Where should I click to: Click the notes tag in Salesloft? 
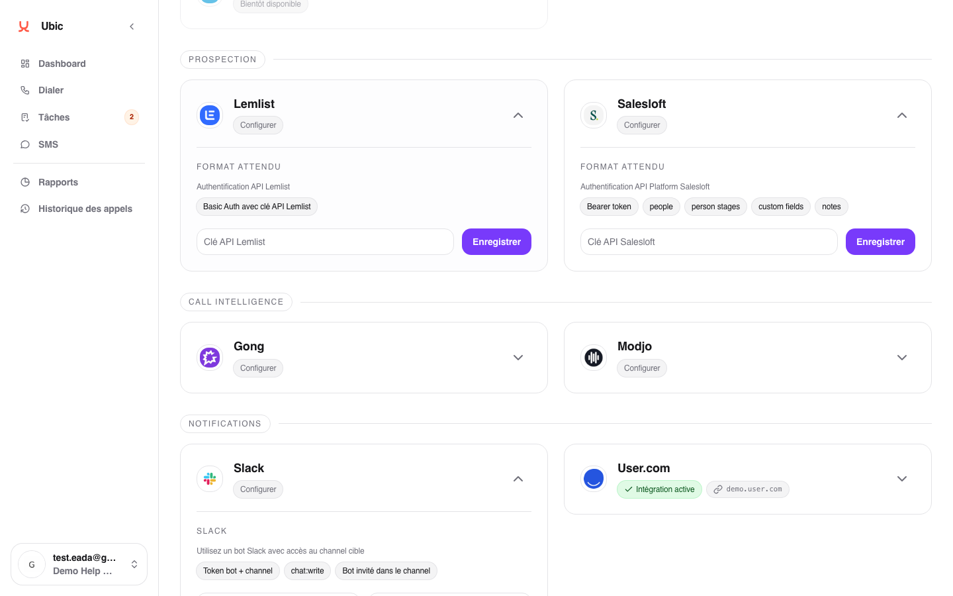point(831,207)
